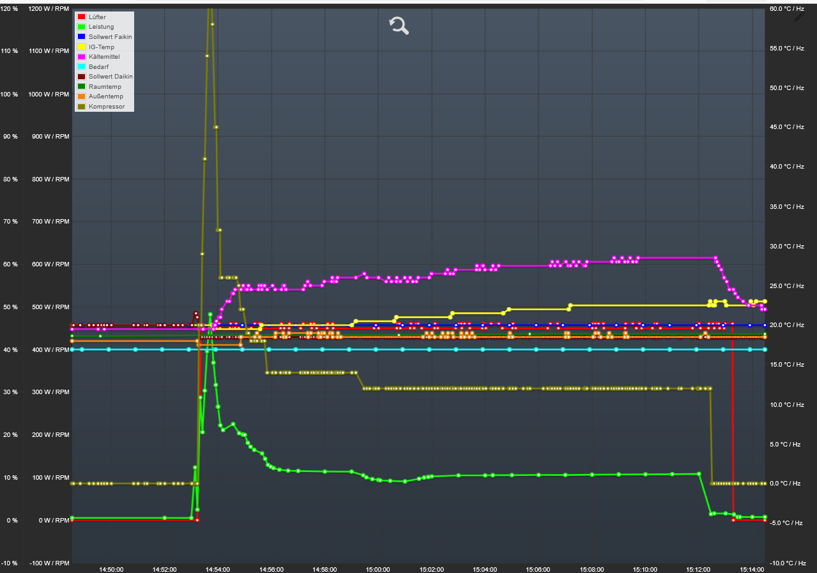Click the 15:00:00 time axis label
This screenshot has height=573, width=817.
[378, 569]
